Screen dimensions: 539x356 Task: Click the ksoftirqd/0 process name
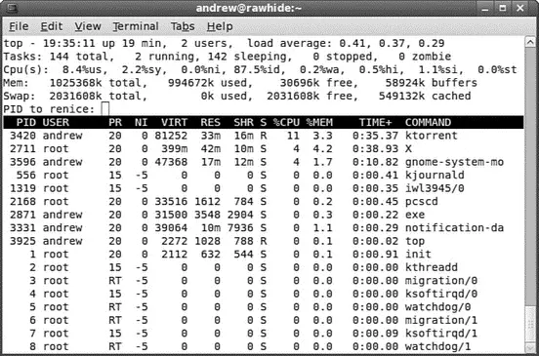441,294
